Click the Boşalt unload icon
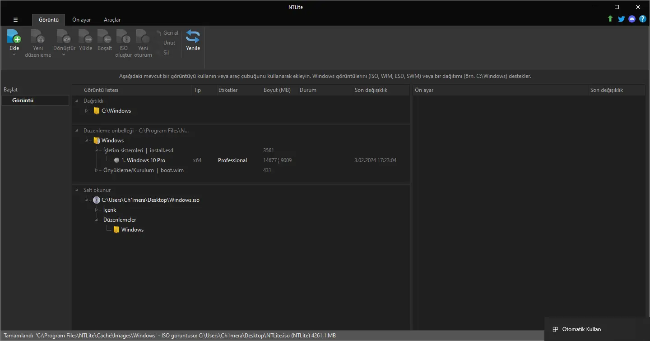The width and height of the screenshot is (650, 341). pyautogui.click(x=105, y=36)
